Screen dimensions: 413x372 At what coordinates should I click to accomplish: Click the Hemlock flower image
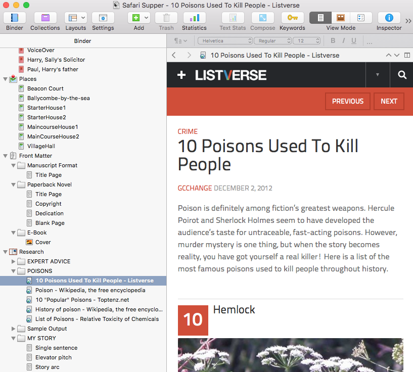click(x=291, y=355)
